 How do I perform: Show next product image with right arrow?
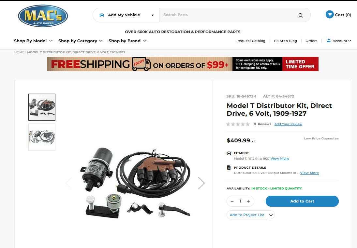point(201,183)
